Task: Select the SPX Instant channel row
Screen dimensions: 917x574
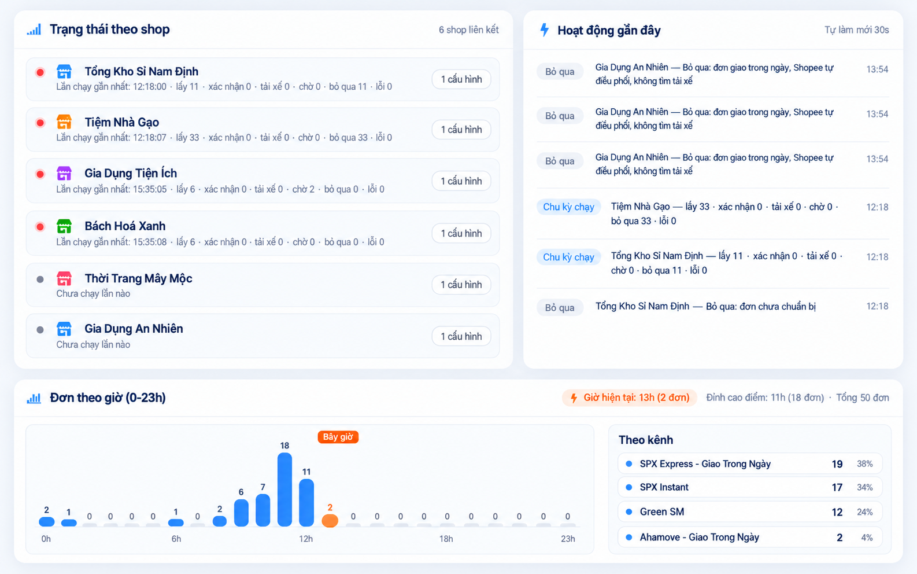Action: click(x=750, y=487)
